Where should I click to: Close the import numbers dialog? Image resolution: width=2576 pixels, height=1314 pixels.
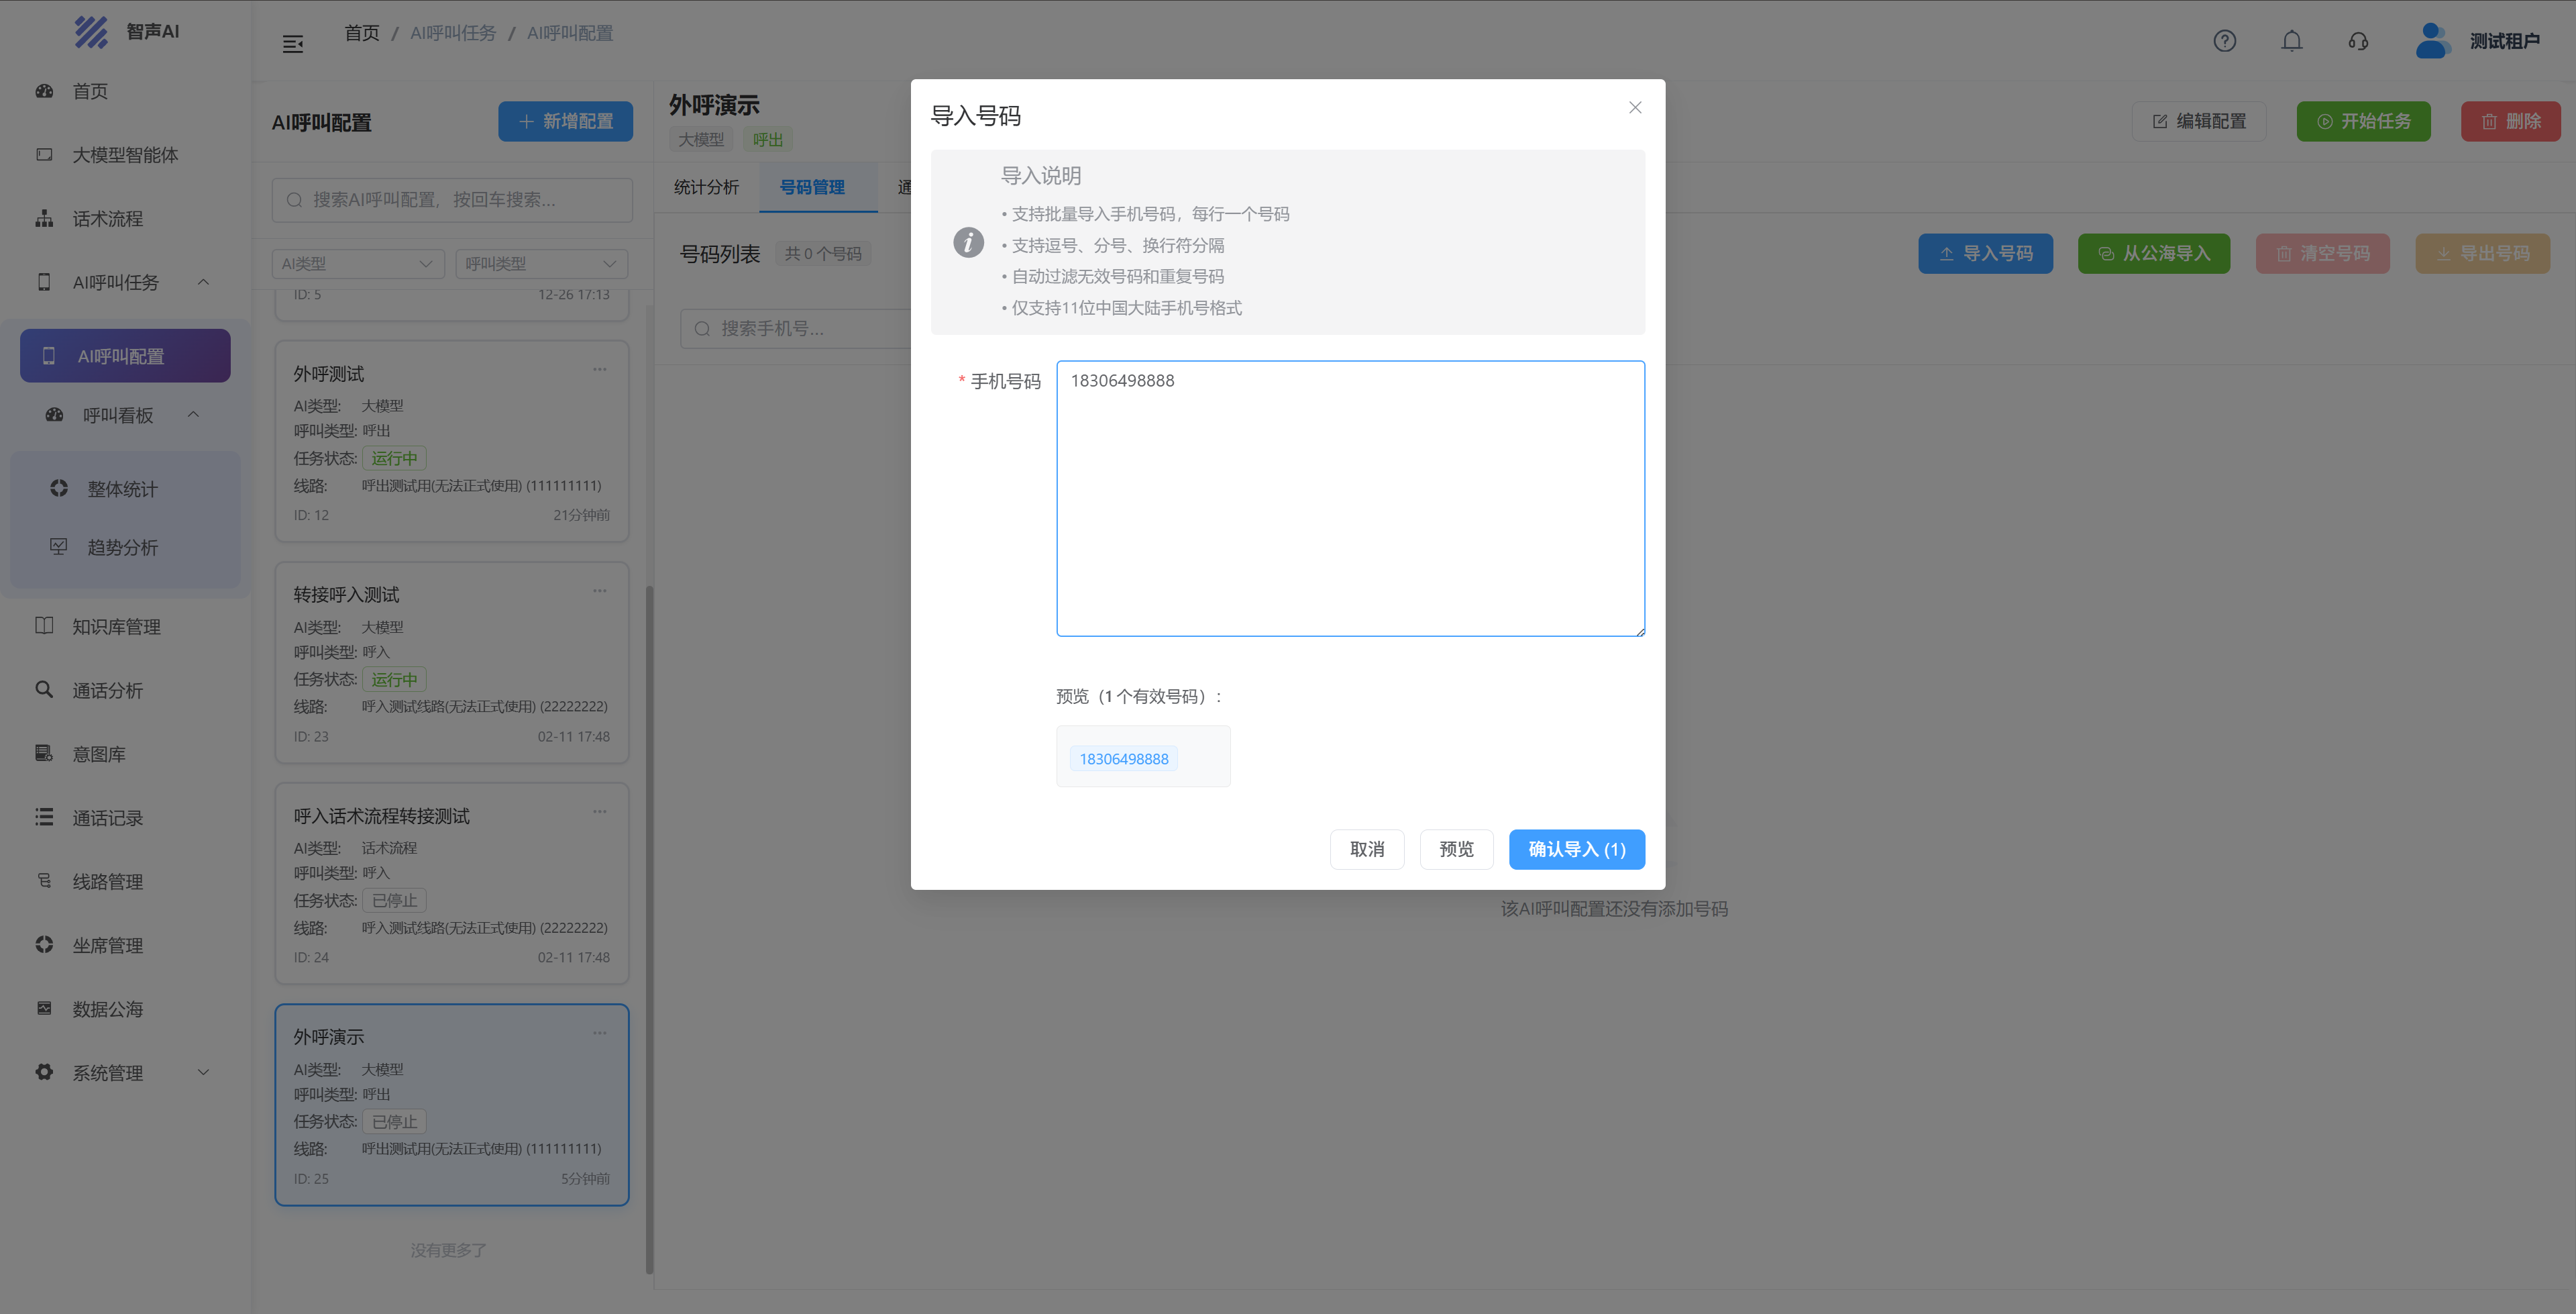[1635, 107]
